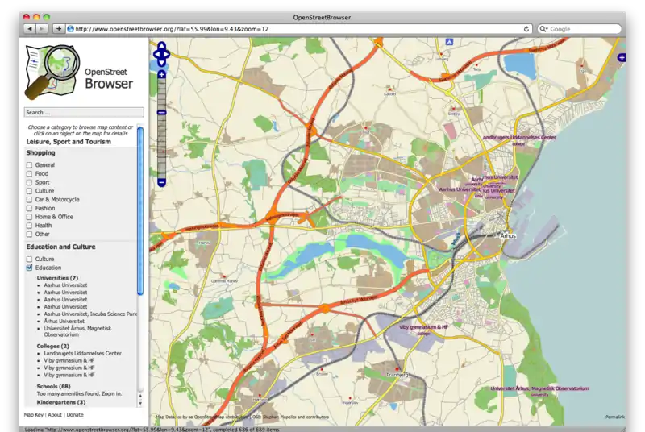Enable the Food shopping checkbox
Screen dimensions: 645x432
pos(30,173)
